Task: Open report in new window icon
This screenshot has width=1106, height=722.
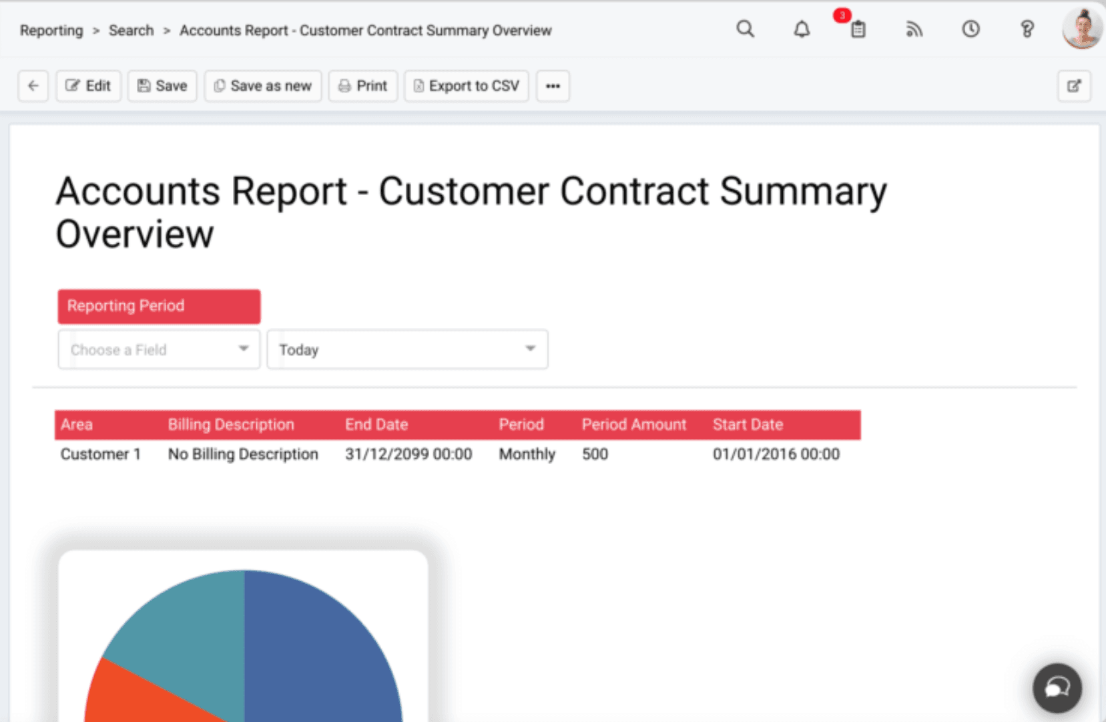Action: point(1074,86)
